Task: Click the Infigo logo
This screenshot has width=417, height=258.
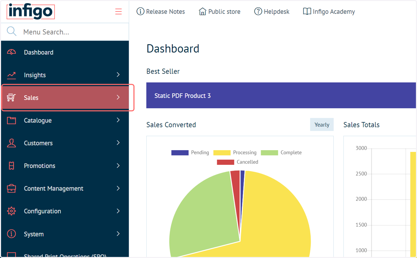Action: (x=31, y=11)
